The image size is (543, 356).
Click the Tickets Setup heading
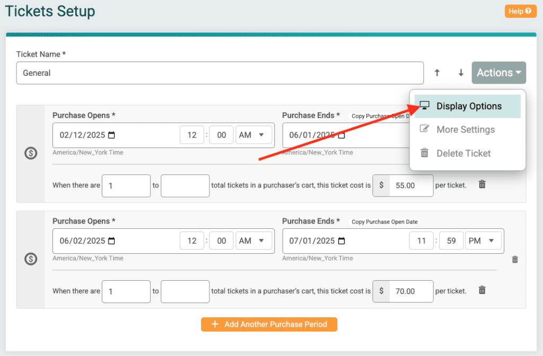pos(50,11)
